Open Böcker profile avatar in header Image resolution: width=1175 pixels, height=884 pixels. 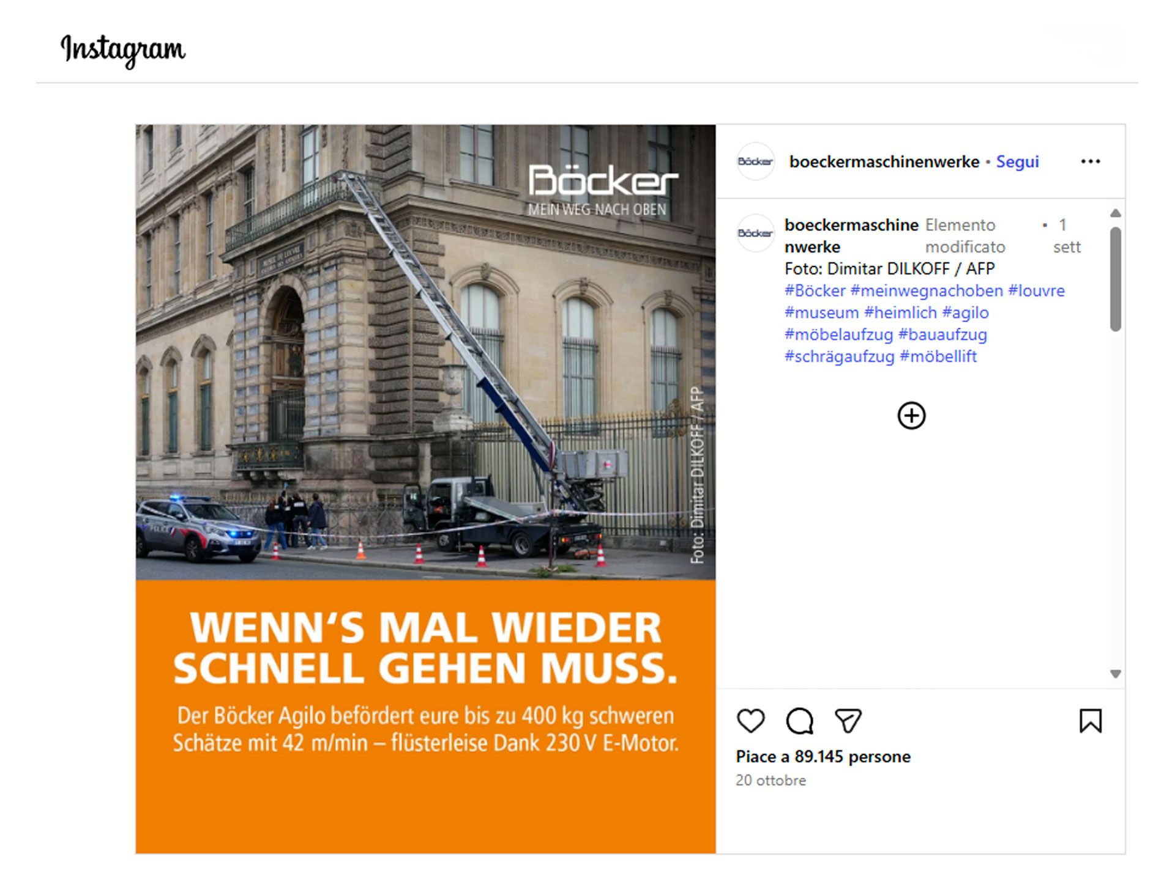[x=756, y=161]
